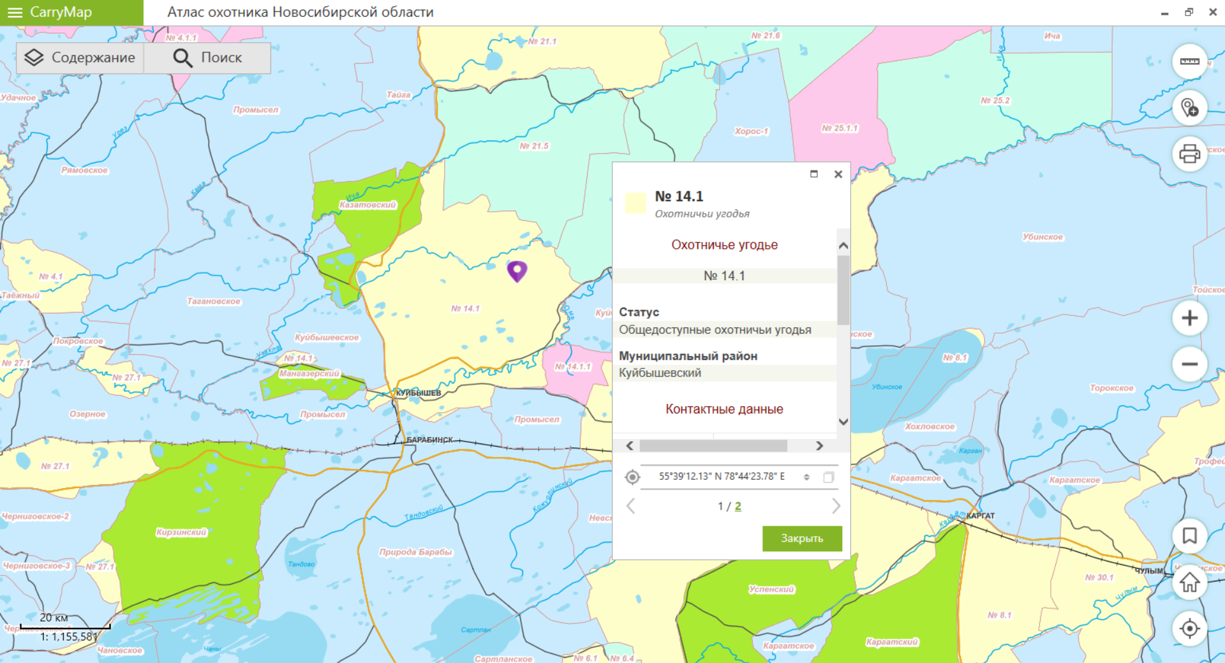The image size is (1225, 663).
Task: Zoom out with the minus button
Action: 1189,364
